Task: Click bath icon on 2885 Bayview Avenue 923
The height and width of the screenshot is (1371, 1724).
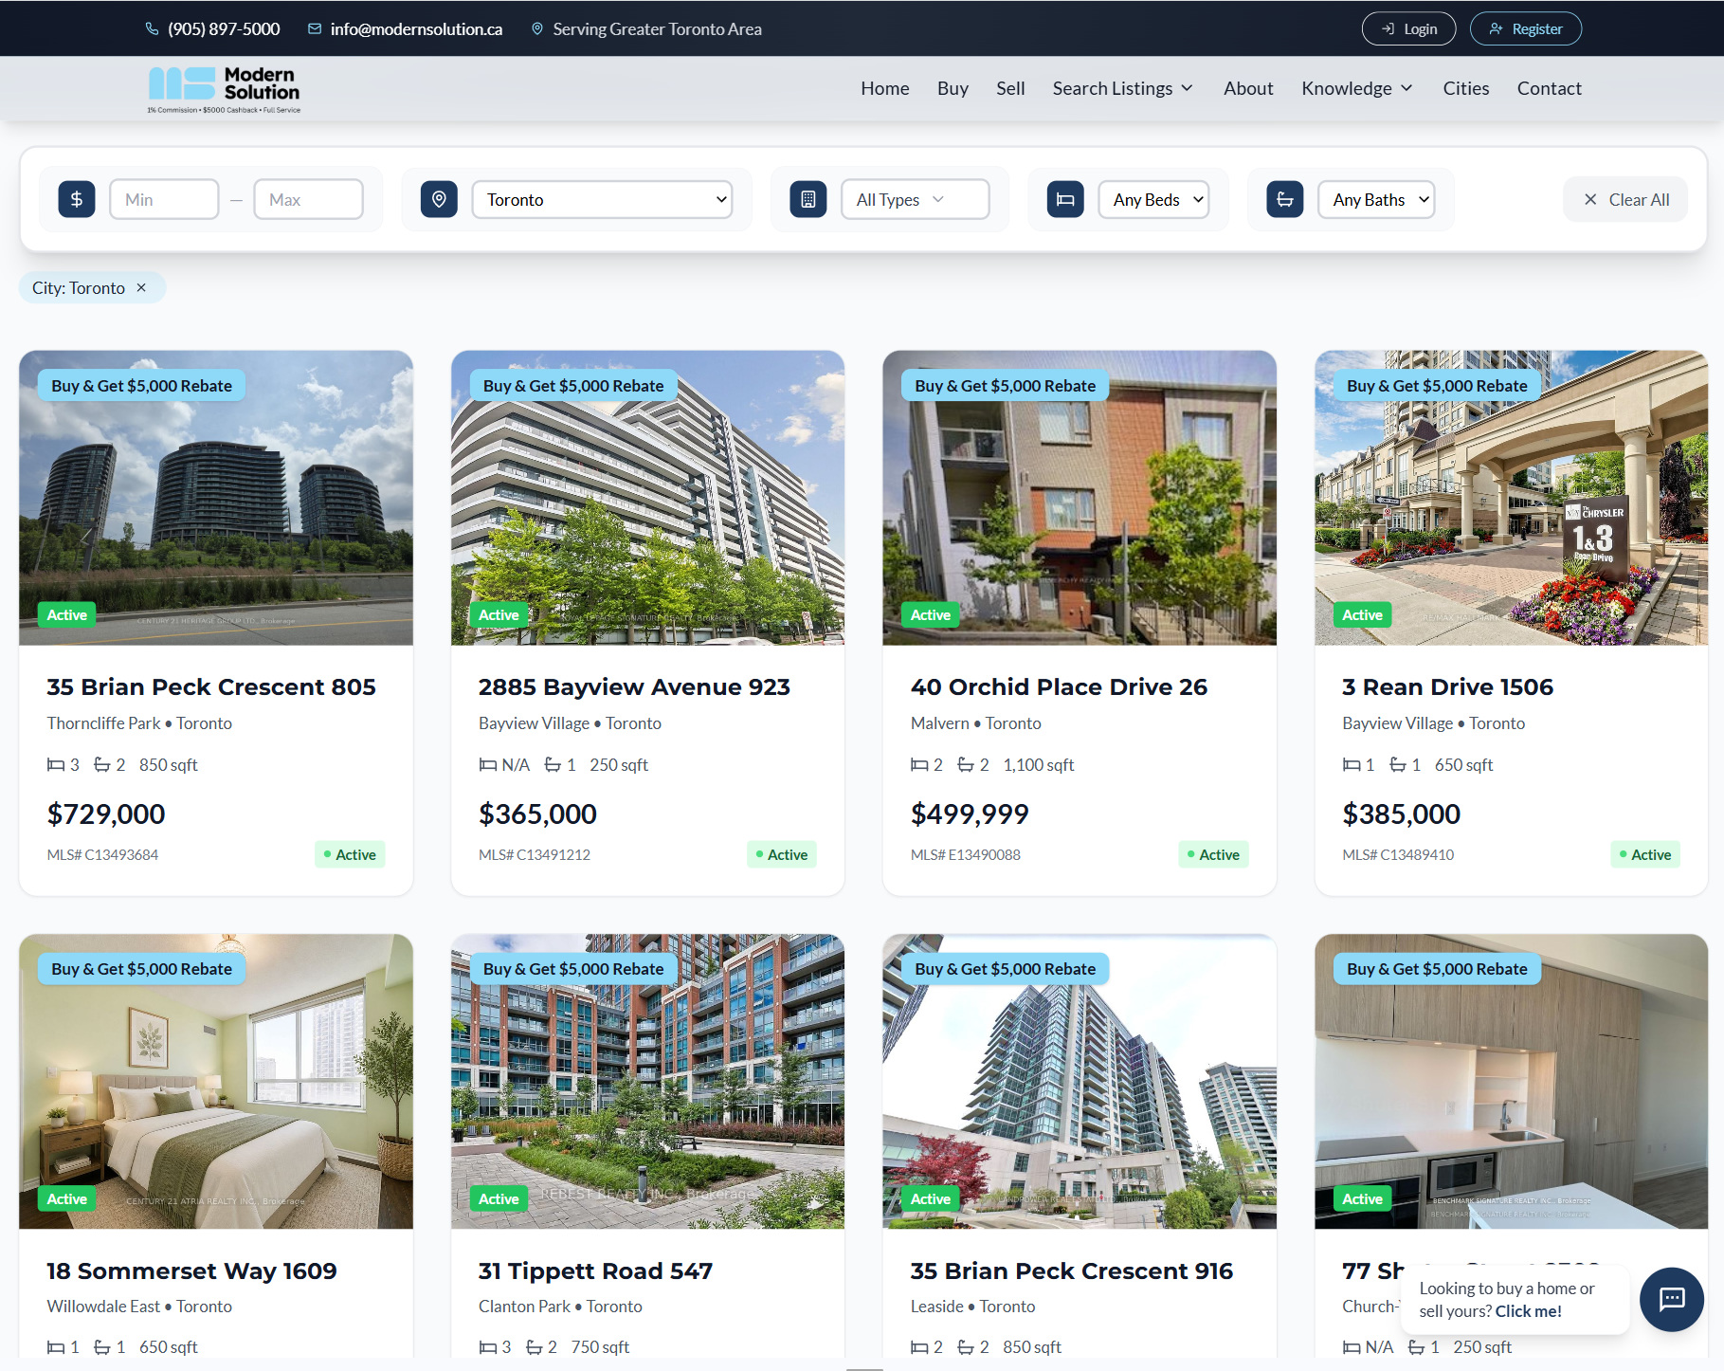Action: 553,764
